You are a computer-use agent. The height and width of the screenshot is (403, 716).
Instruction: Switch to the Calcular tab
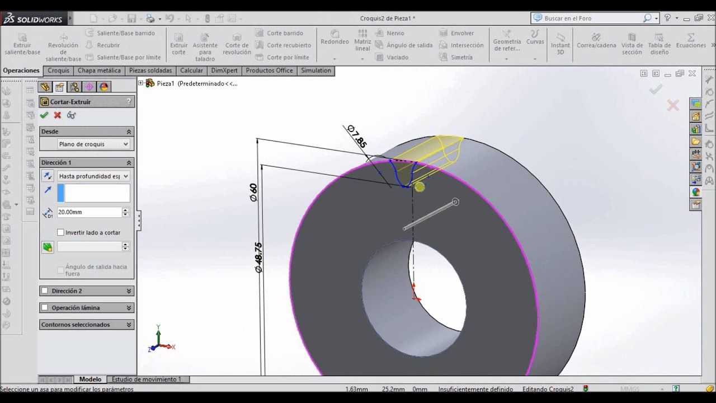pos(192,71)
